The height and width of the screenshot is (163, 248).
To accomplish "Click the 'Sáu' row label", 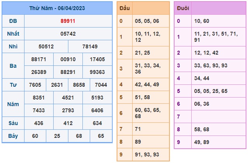I will pyautogui.click(x=13, y=123).
